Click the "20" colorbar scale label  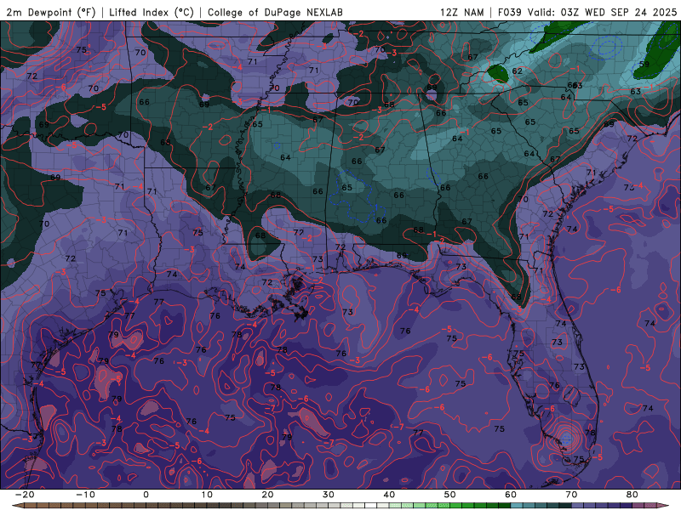tap(267, 495)
